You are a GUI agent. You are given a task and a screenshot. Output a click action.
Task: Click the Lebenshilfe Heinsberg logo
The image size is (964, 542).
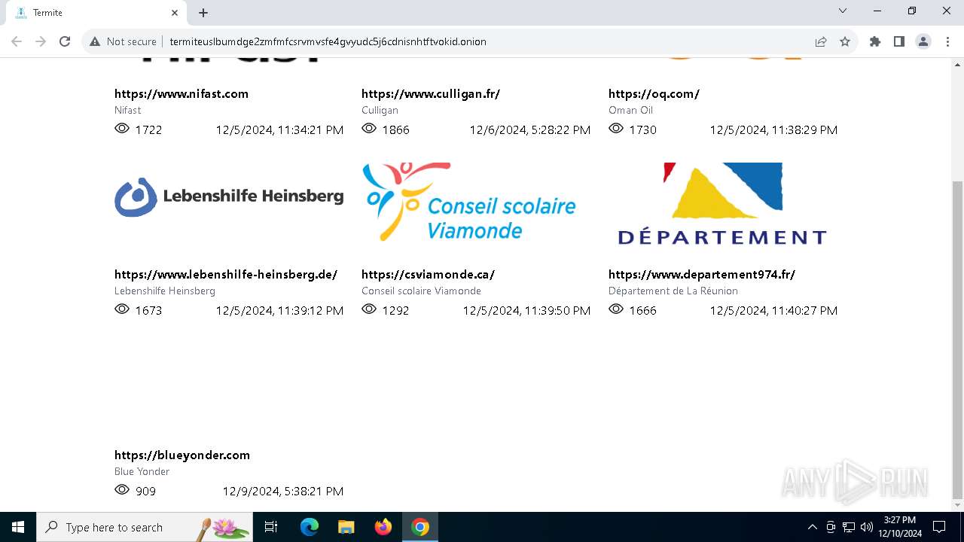click(229, 197)
